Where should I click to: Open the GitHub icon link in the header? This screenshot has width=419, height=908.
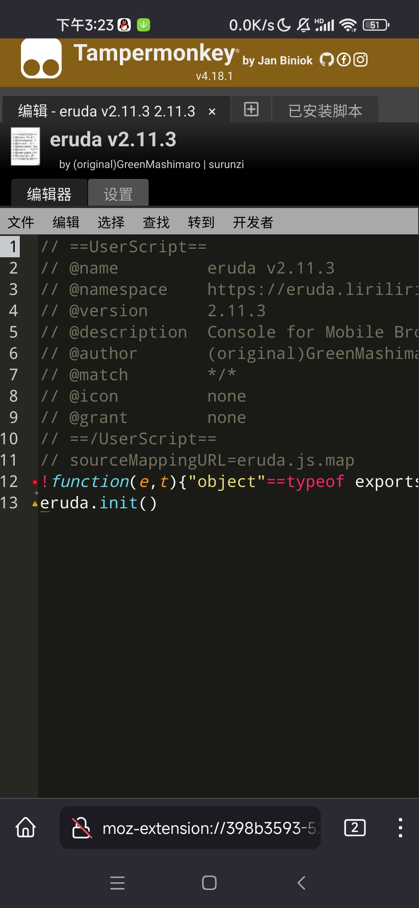tap(327, 60)
